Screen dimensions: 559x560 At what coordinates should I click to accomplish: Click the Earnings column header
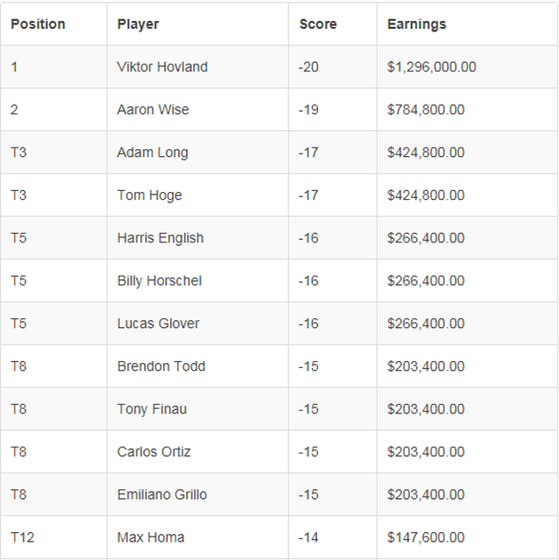tap(417, 24)
